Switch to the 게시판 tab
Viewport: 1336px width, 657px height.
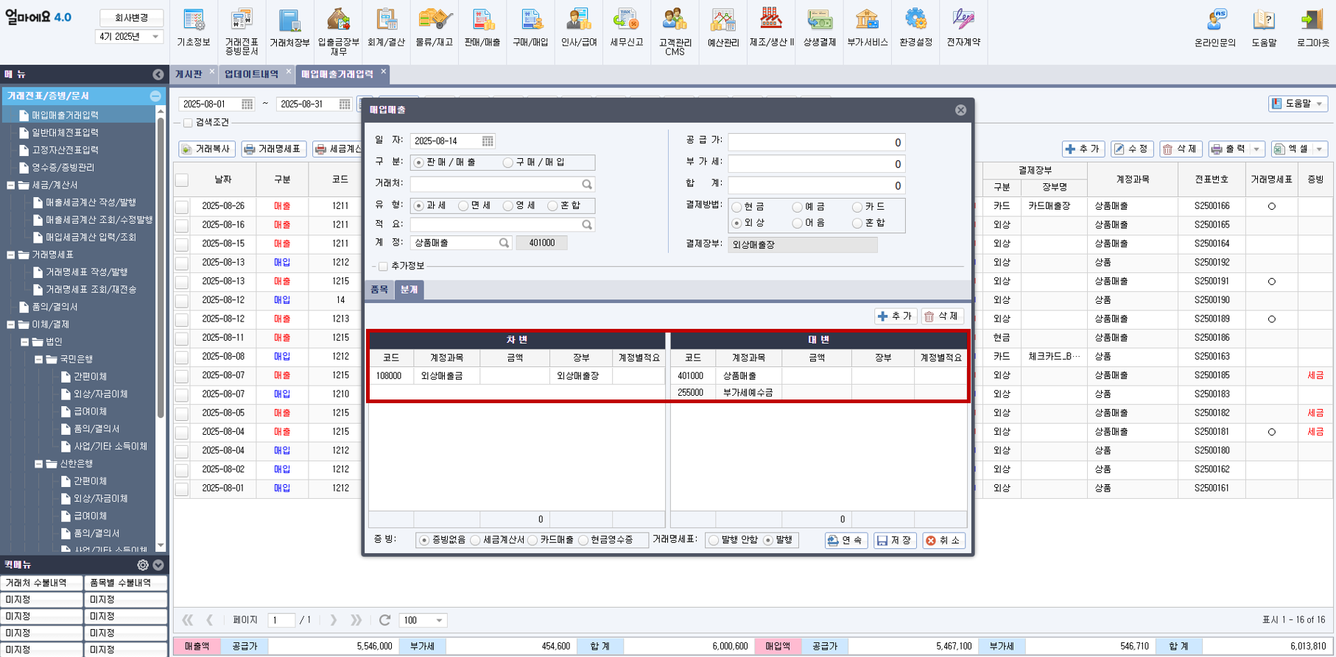click(189, 74)
